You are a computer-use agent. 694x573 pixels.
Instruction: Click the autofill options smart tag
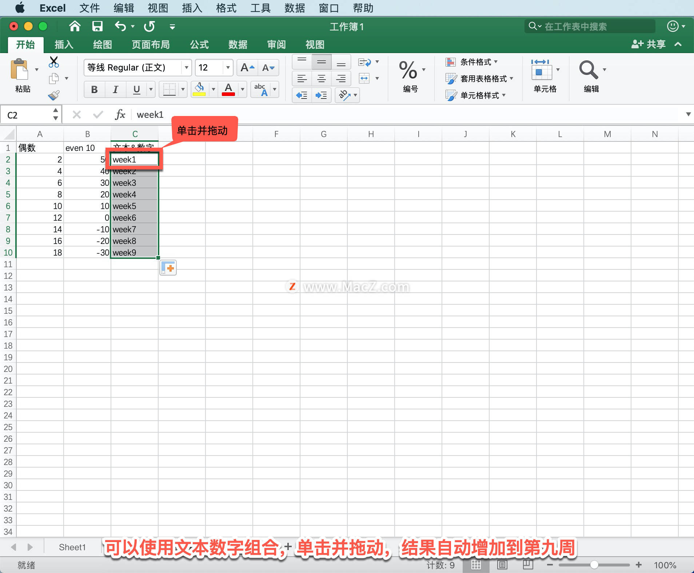168,267
